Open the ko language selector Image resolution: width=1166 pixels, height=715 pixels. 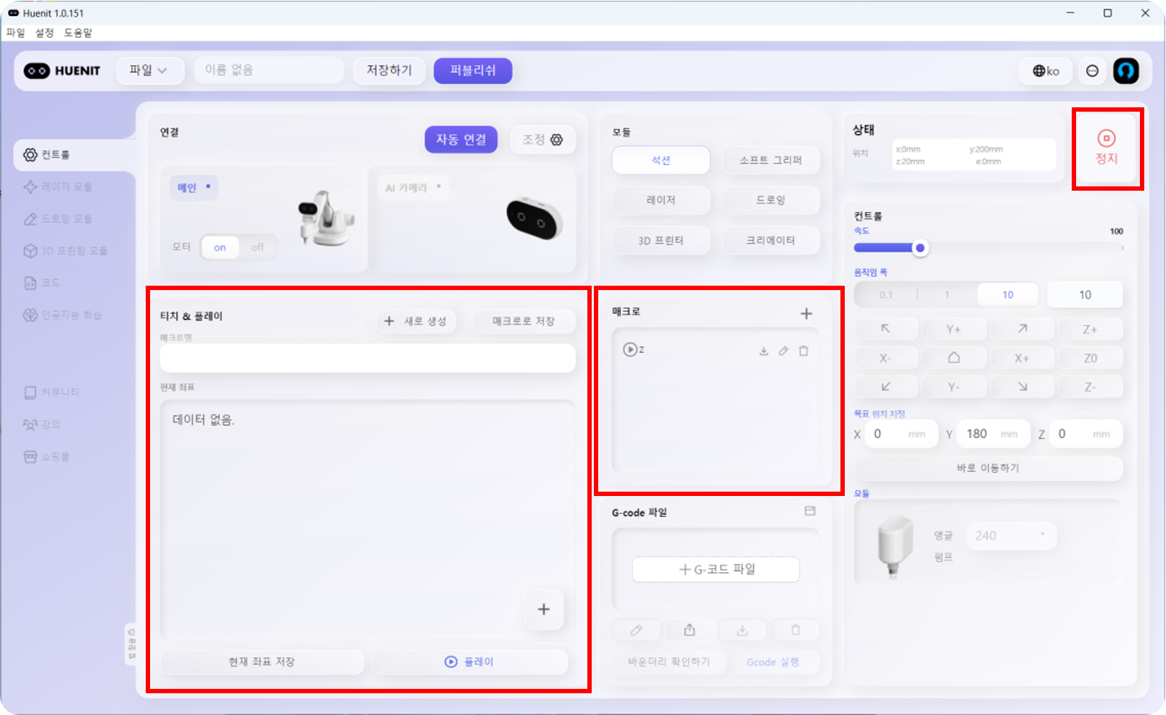[1046, 71]
